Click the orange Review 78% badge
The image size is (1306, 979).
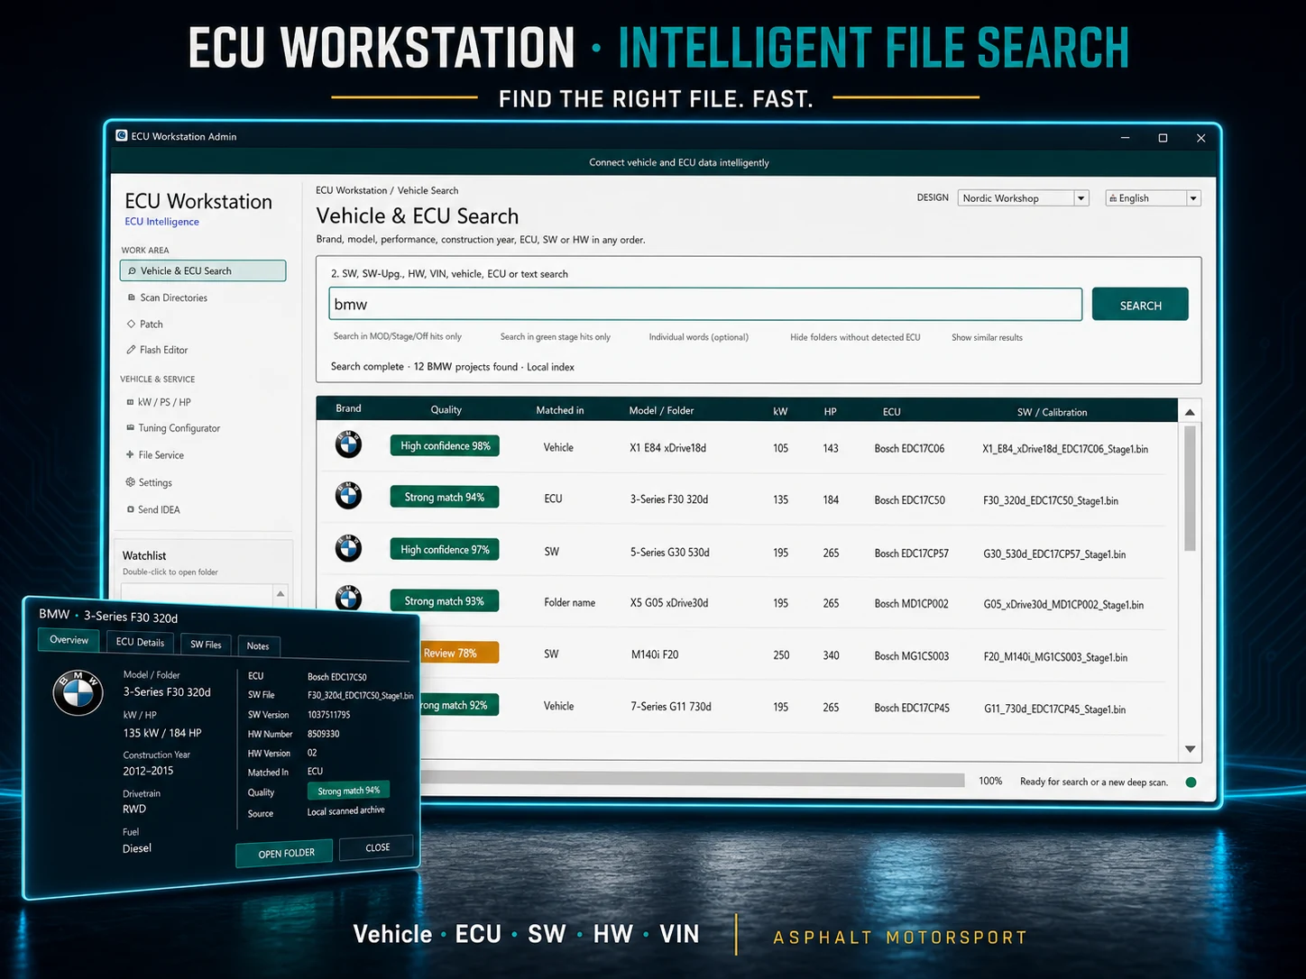(x=458, y=653)
